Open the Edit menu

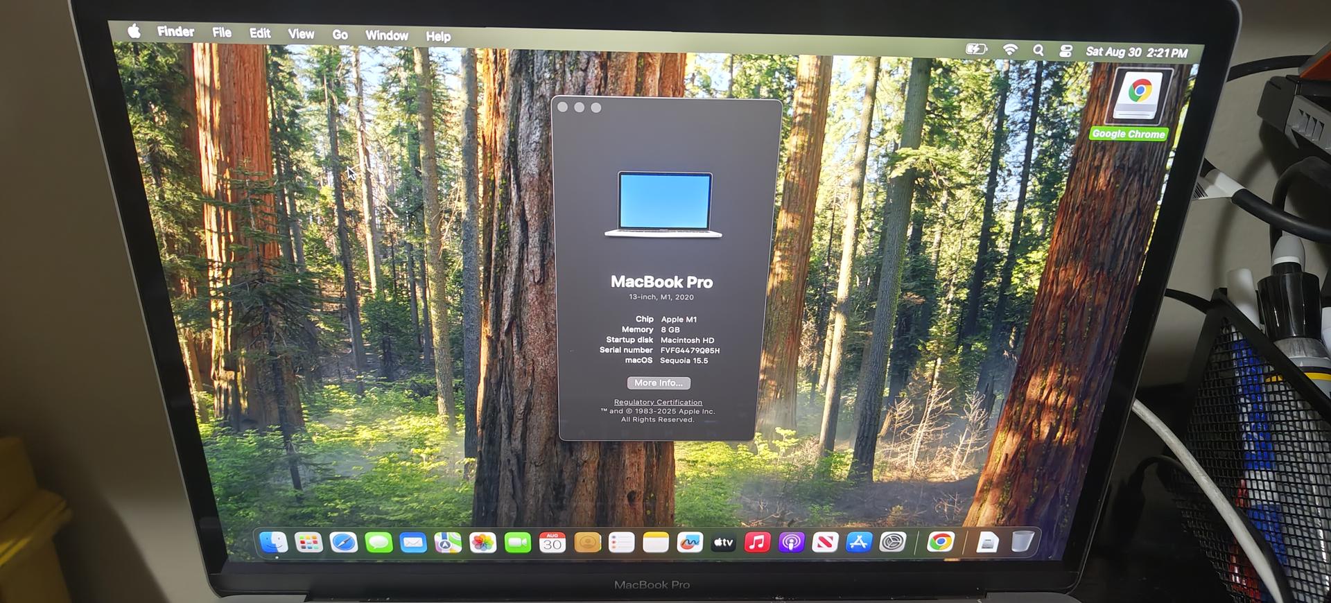click(260, 33)
